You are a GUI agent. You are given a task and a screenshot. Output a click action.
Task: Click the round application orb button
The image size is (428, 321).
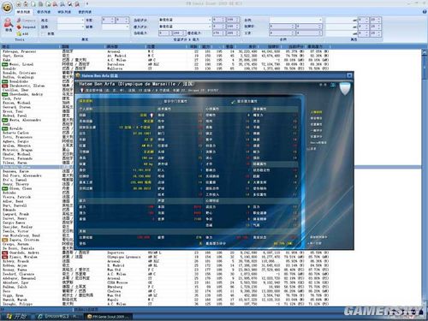click(x=7, y=7)
